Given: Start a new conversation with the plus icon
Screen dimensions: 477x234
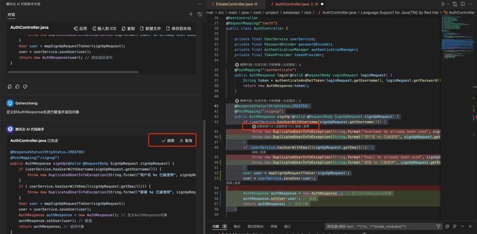Looking at the screenshot, I should tap(191, 14).
